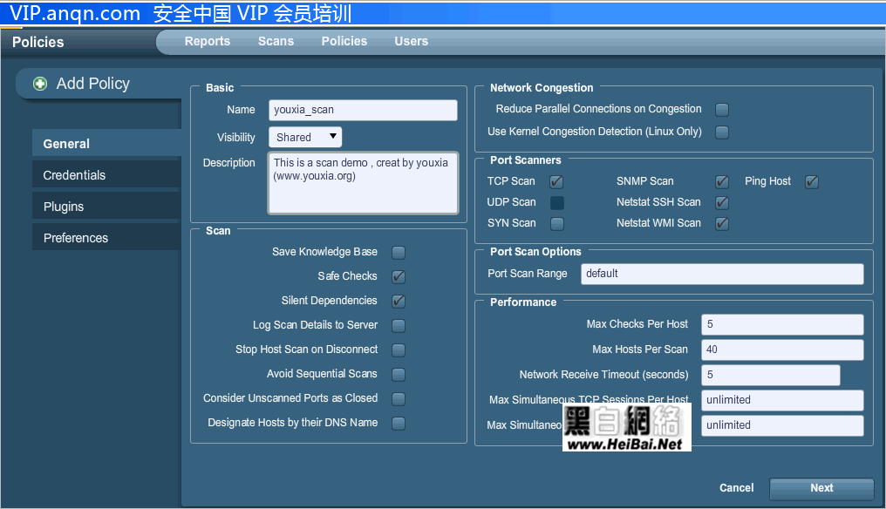Go to the Users tab
Viewport: 886px width, 509px height.
tap(411, 41)
